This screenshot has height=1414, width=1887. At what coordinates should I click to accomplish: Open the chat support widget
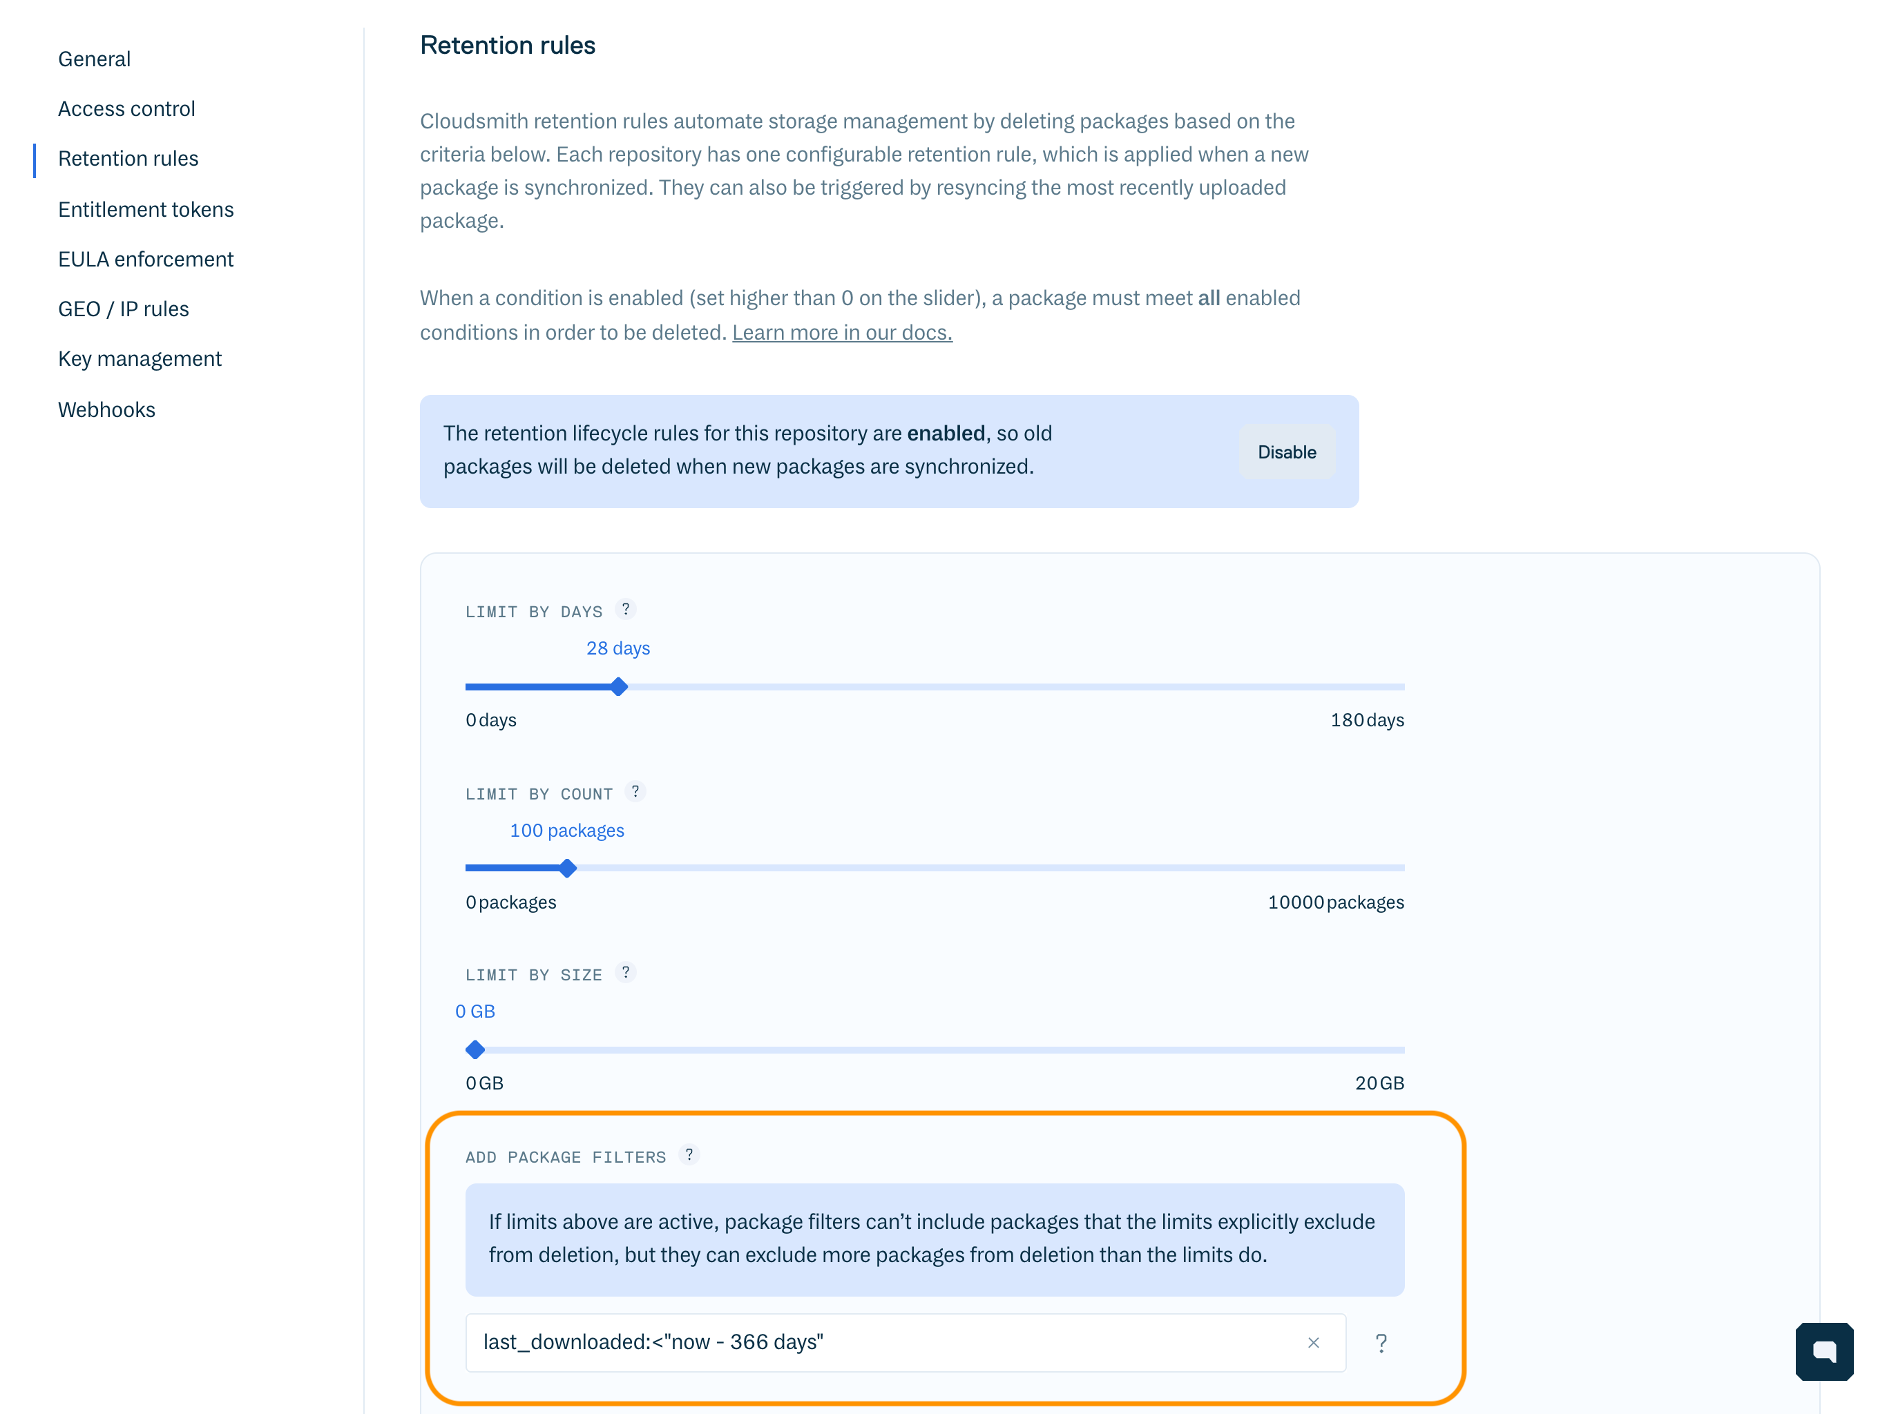point(1824,1351)
